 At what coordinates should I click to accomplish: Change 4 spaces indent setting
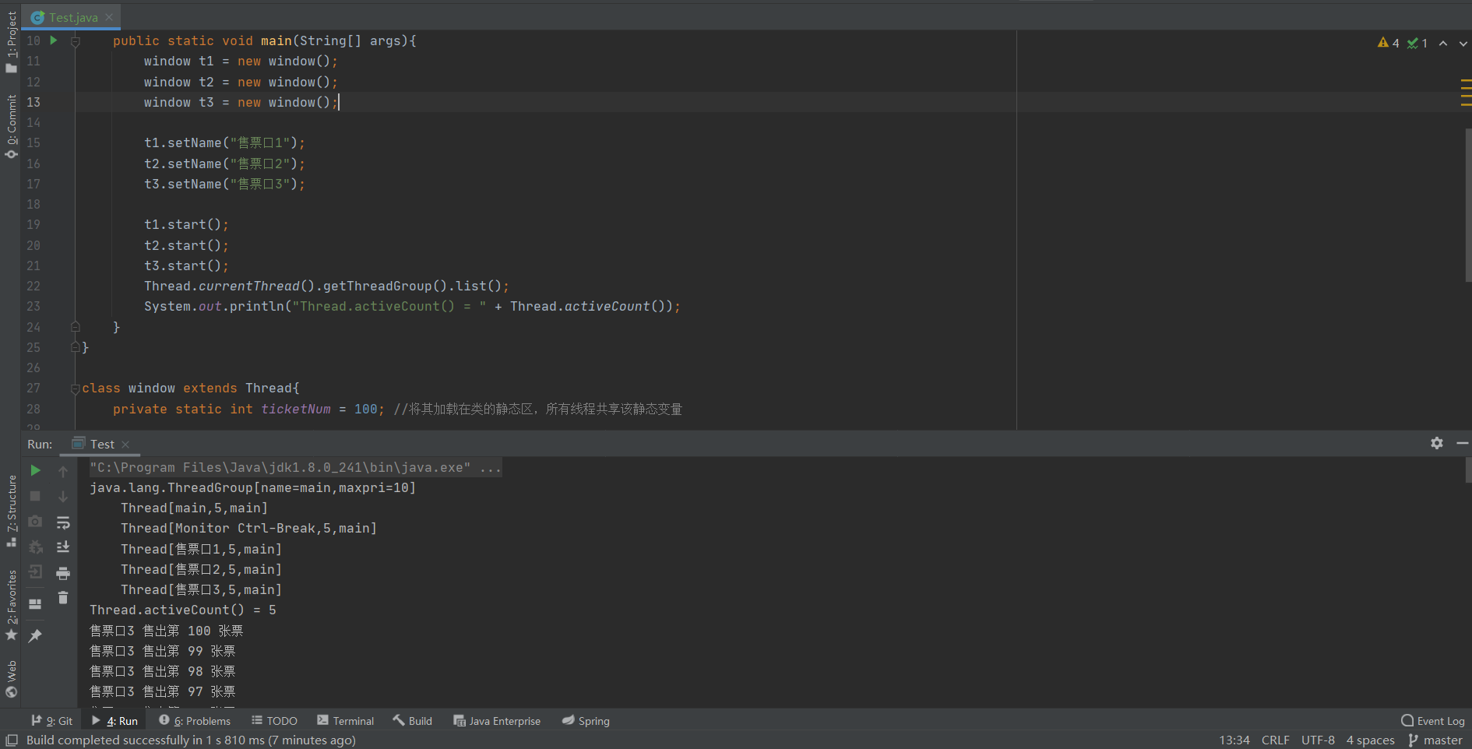[x=1370, y=740]
